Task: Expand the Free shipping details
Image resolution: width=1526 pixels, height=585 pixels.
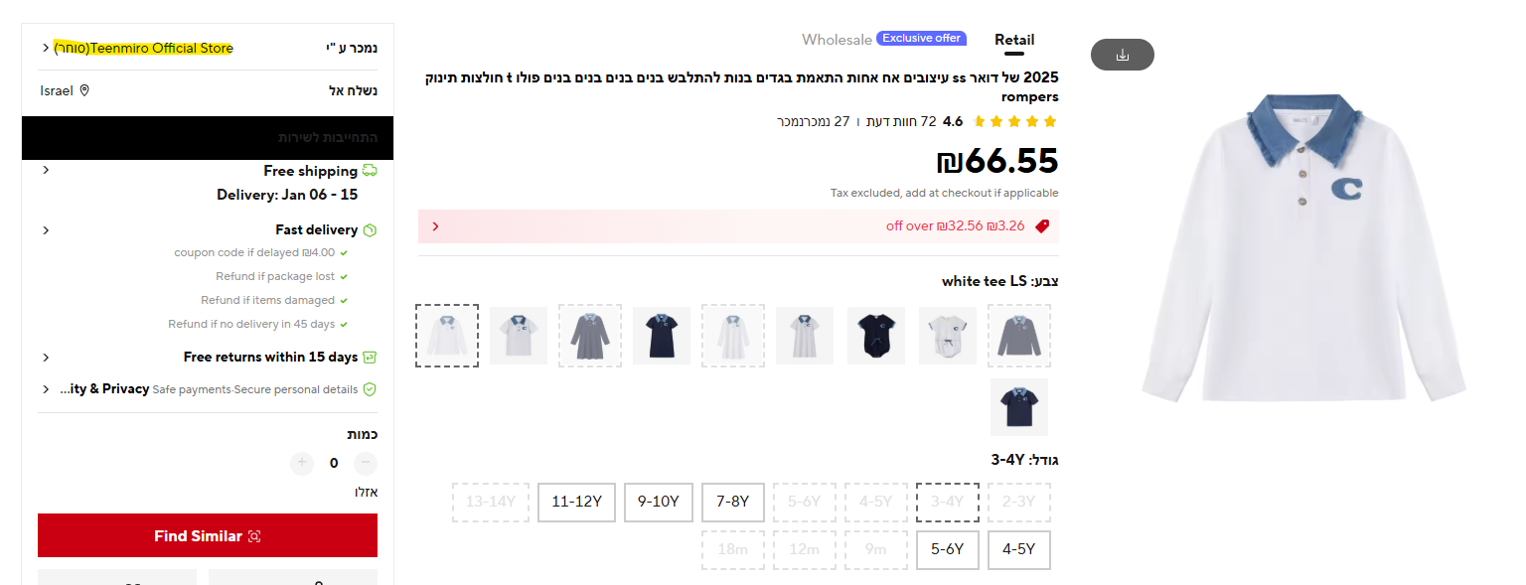Action: (x=46, y=171)
